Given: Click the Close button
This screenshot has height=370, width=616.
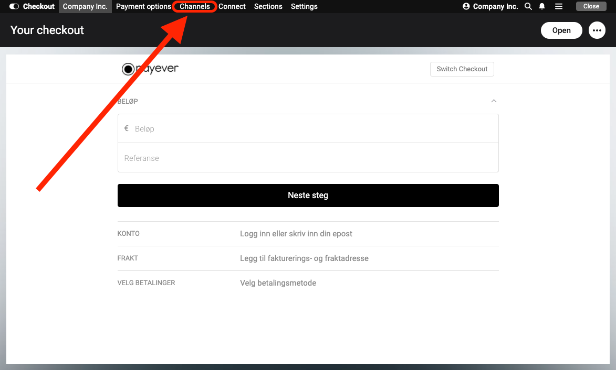Looking at the screenshot, I should pyautogui.click(x=591, y=6).
